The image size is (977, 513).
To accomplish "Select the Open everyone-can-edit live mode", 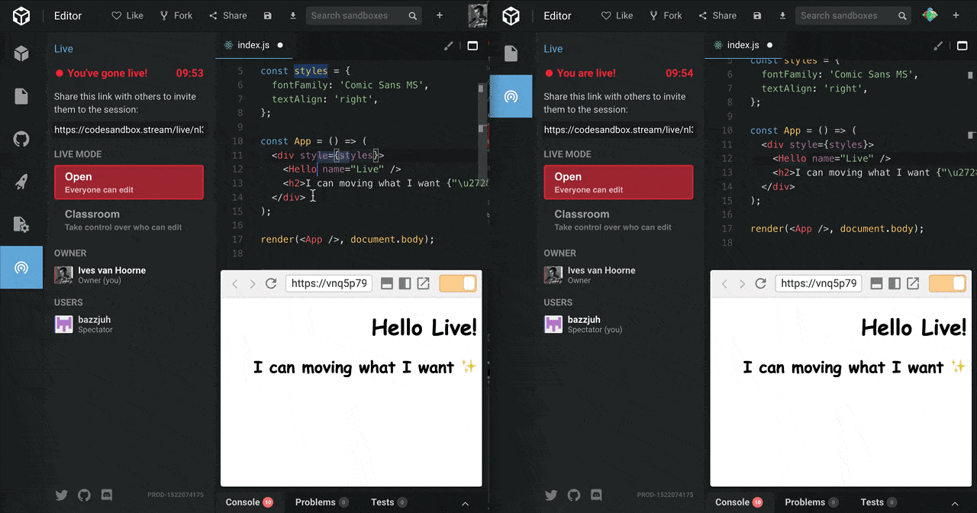I will coord(128,182).
